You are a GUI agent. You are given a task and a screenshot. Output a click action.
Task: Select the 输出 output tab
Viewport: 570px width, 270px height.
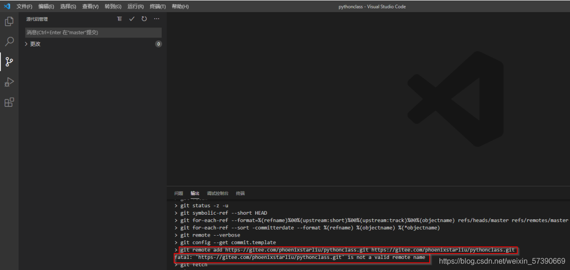click(x=195, y=193)
